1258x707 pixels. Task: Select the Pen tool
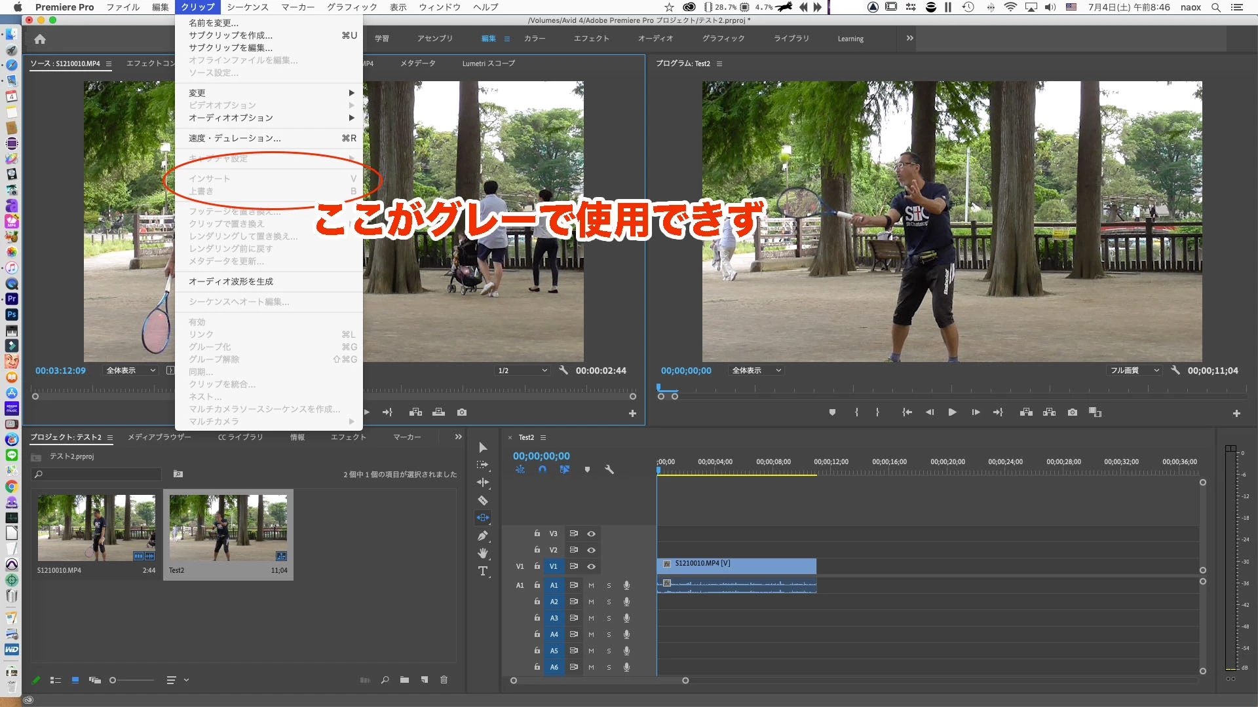point(483,535)
